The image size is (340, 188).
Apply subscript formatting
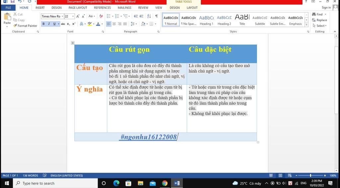point(68,24)
